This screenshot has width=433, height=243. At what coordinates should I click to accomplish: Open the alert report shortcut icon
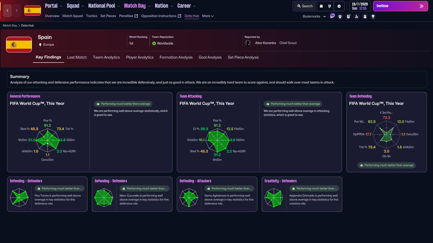pyautogui.click(x=349, y=17)
